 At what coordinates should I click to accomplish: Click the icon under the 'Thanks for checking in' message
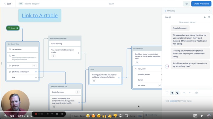(x=54, y=107)
